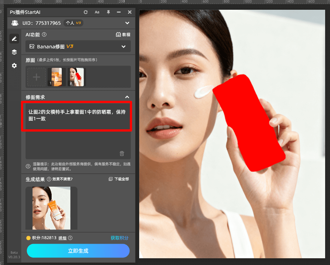Click the 个人 V3 account badge
This screenshot has height=265, width=330.
(73, 23)
